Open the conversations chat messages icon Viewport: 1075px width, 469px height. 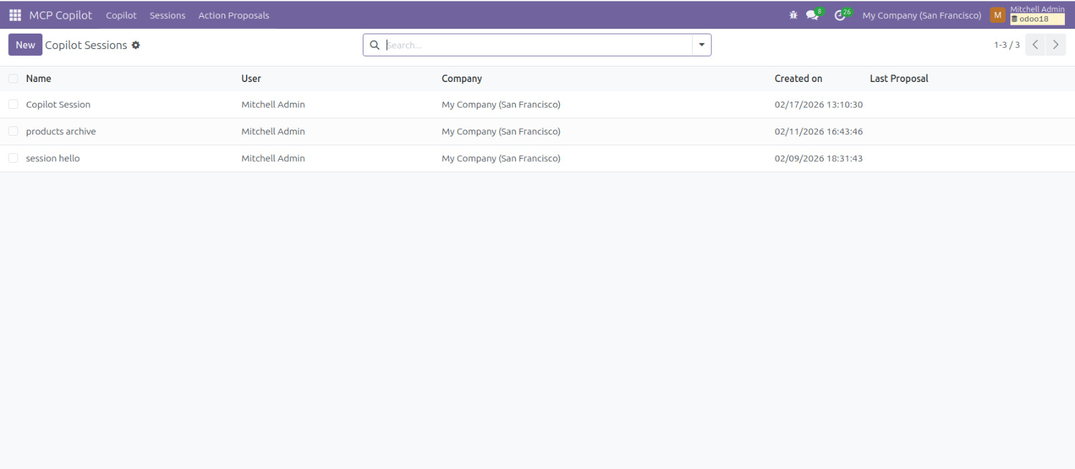pyautogui.click(x=812, y=15)
